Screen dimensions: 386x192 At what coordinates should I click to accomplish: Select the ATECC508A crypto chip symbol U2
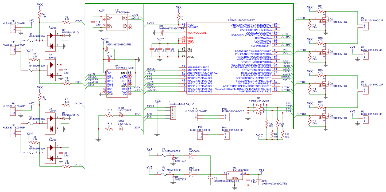tap(118, 21)
